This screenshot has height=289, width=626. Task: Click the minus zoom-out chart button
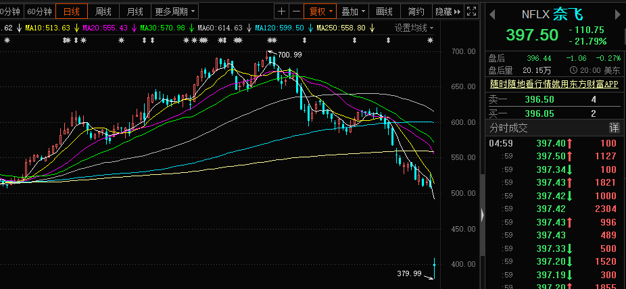tap(296, 11)
